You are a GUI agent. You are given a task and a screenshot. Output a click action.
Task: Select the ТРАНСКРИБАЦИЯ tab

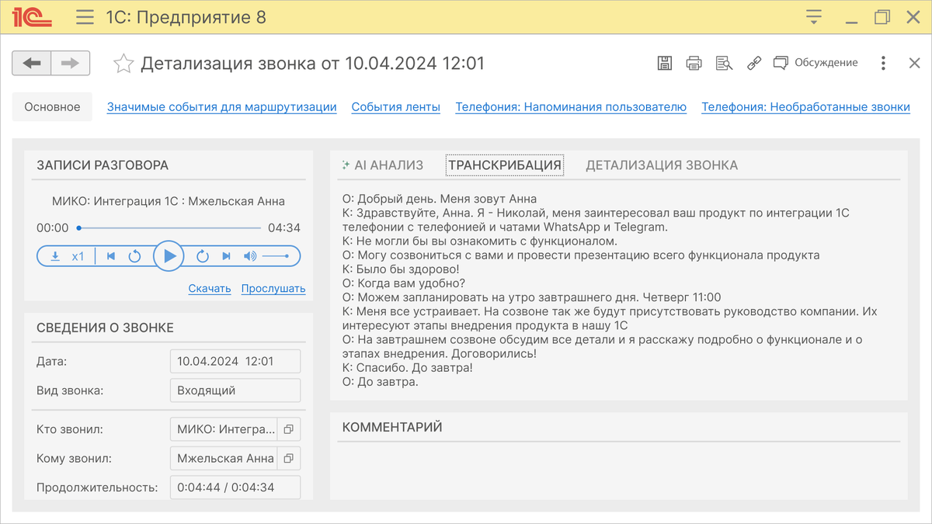click(505, 165)
